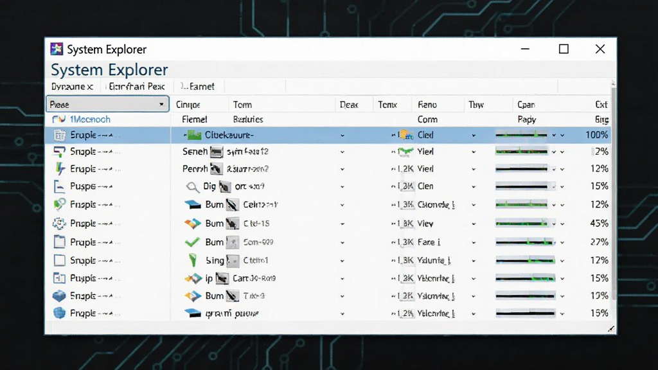
Task: Open the Cpan dropdown arrow in the 19% row
Action: [x=562, y=297]
